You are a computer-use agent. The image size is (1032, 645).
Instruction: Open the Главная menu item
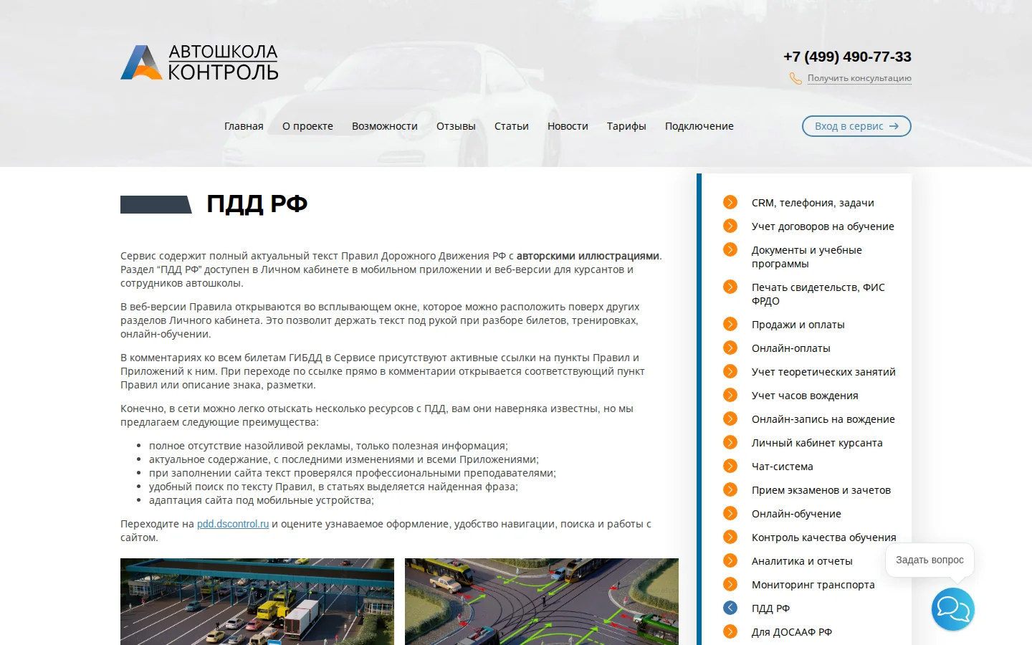[244, 126]
